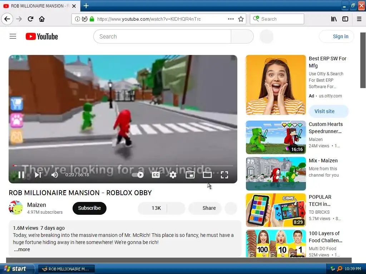Click pink paw icon in video

17,120
